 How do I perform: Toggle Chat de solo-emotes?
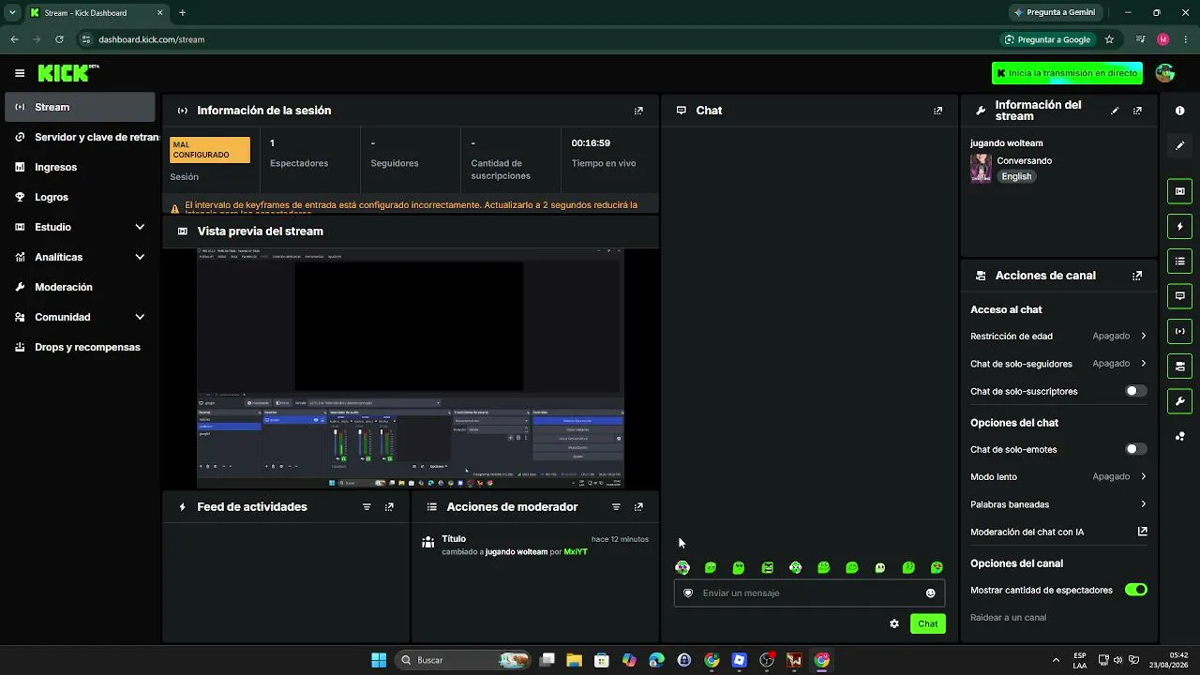pos(1135,449)
